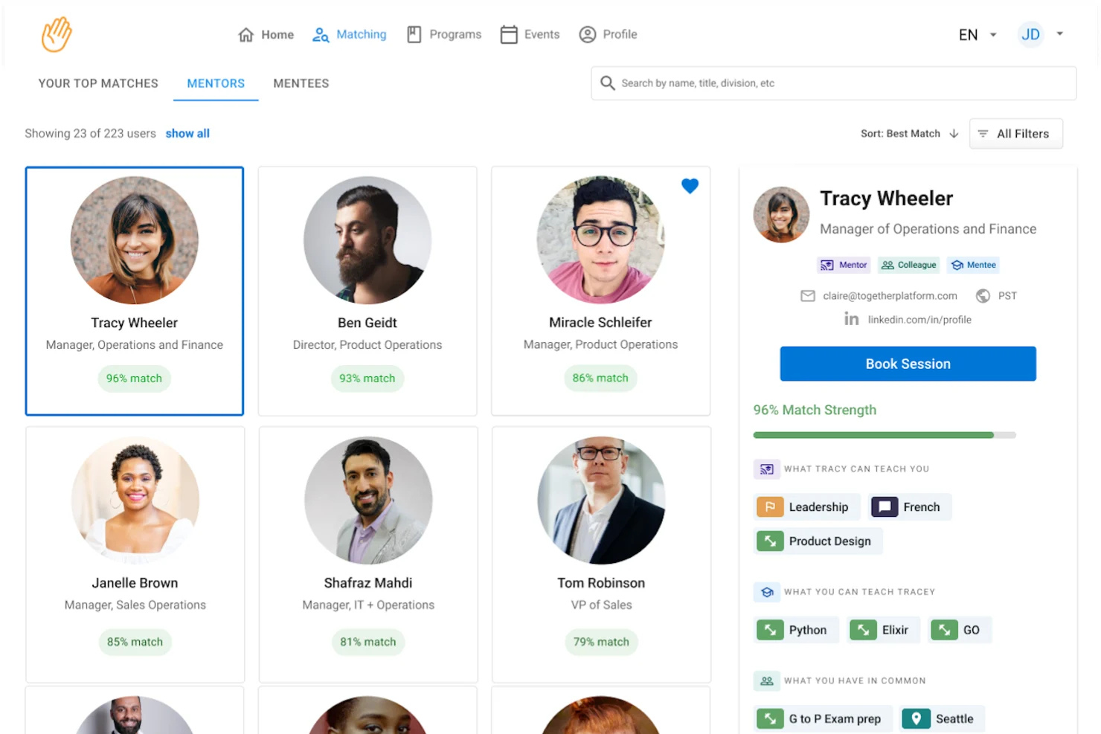Screen dimensions: 1101x734
Task: Click the Python skill green icon
Action: pyautogui.click(x=770, y=630)
